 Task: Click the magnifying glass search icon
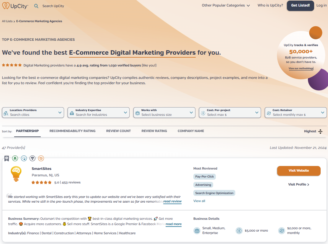pos(36,6)
